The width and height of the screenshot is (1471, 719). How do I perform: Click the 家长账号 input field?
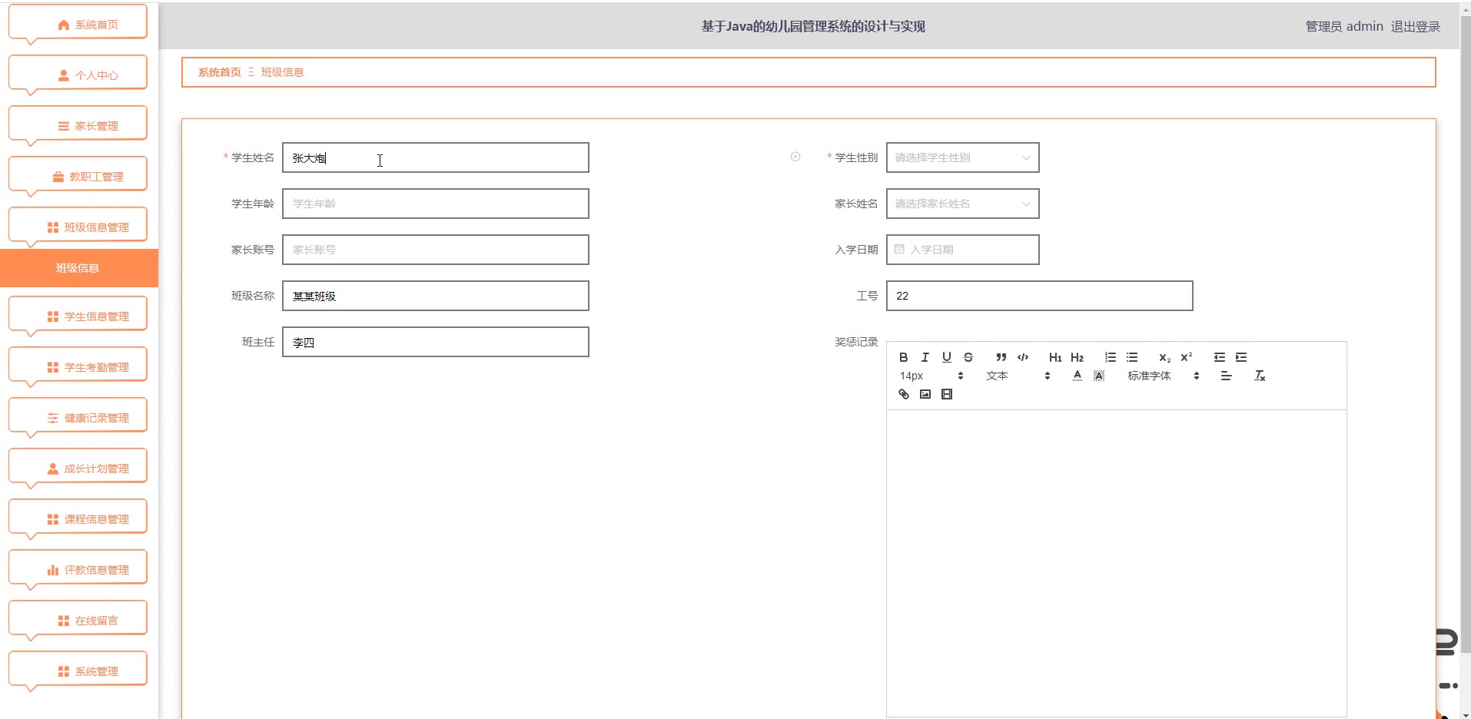click(x=435, y=250)
